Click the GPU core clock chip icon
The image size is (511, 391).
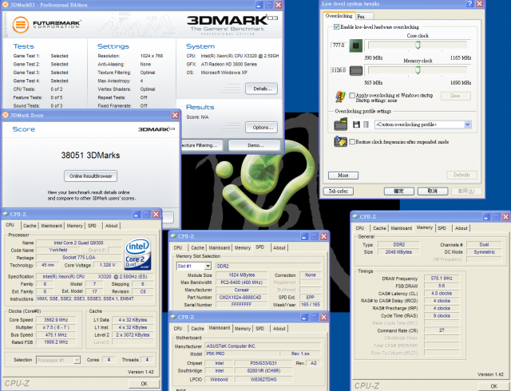[x=355, y=46]
